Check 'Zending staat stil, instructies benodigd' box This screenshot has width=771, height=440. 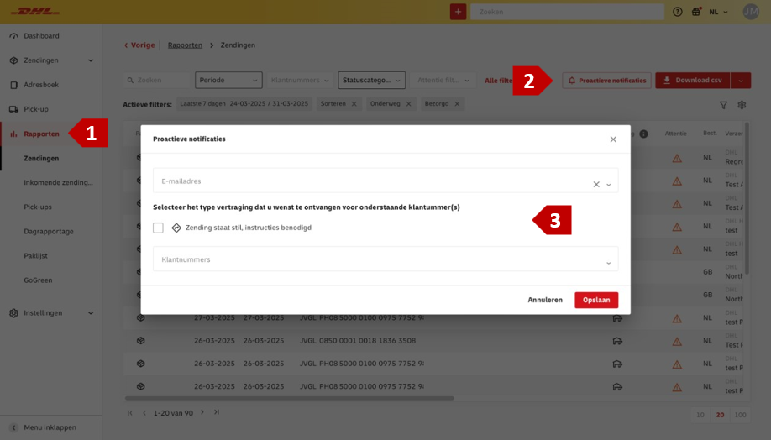(158, 228)
